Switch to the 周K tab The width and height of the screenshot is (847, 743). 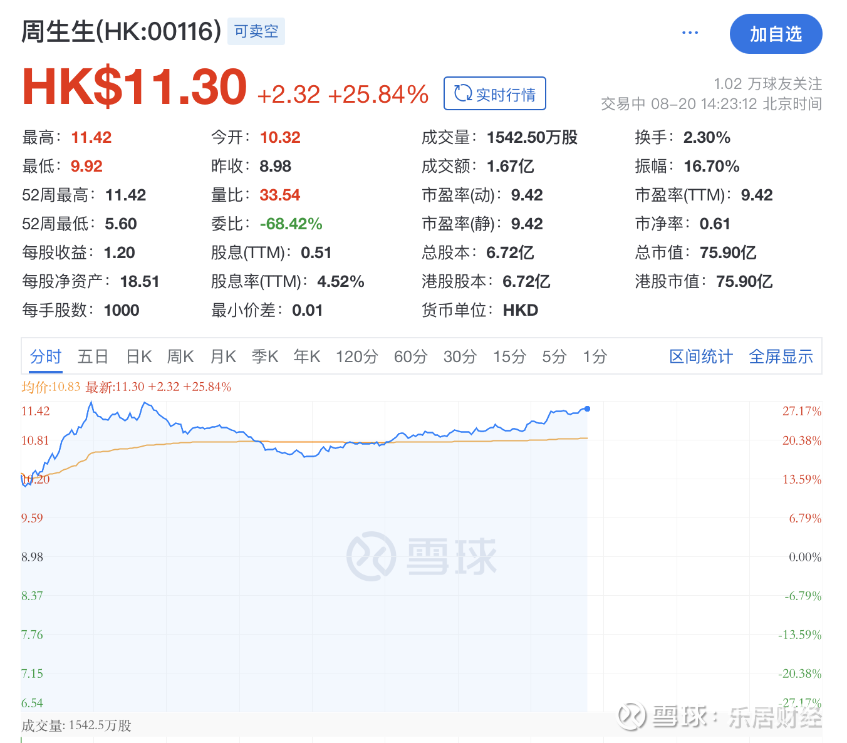point(180,356)
